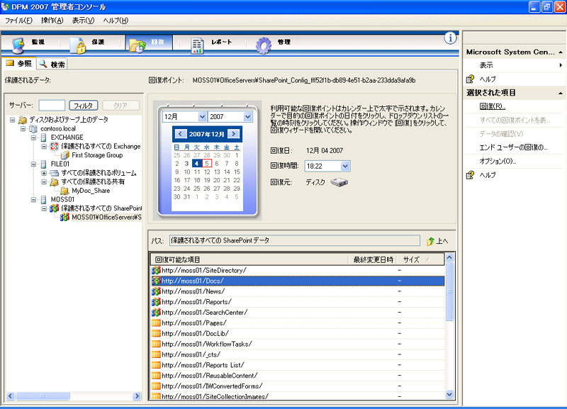Image resolution: width=567 pixels, height=409 pixels.
Task: Open the 保護 (Protection) section icon
Action: 78,45
